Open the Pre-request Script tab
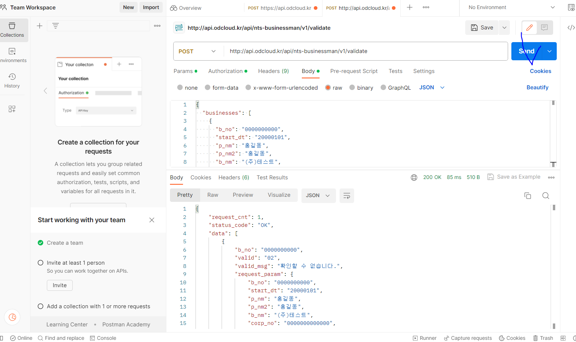The width and height of the screenshot is (576, 342). (x=354, y=71)
